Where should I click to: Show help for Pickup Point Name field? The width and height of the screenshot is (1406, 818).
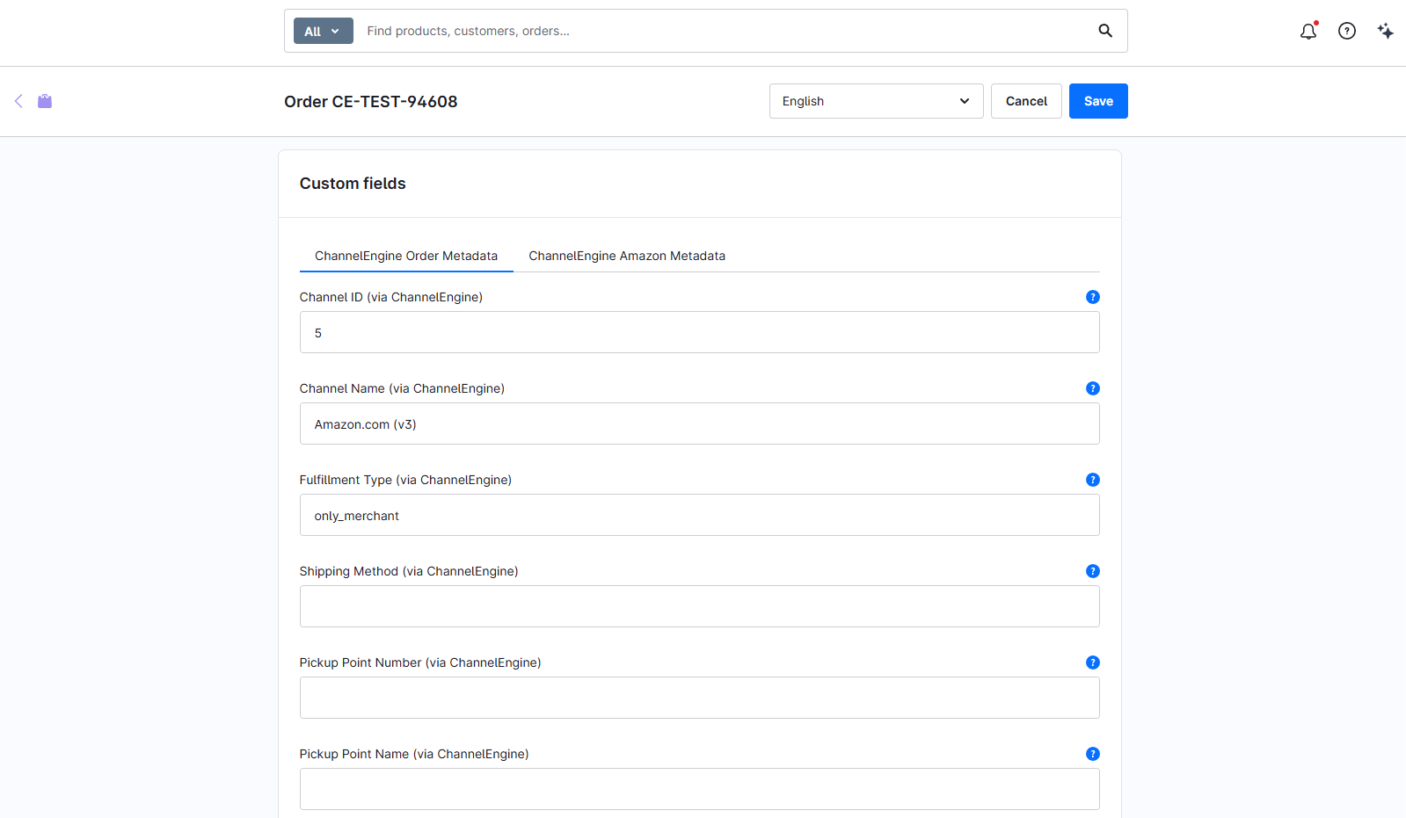(1093, 754)
